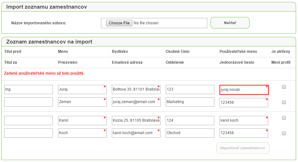Image resolution: width=298 pixels, height=162 pixels.
Task: Select the Bottova 35 address field
Action: [x=136, y=89]
